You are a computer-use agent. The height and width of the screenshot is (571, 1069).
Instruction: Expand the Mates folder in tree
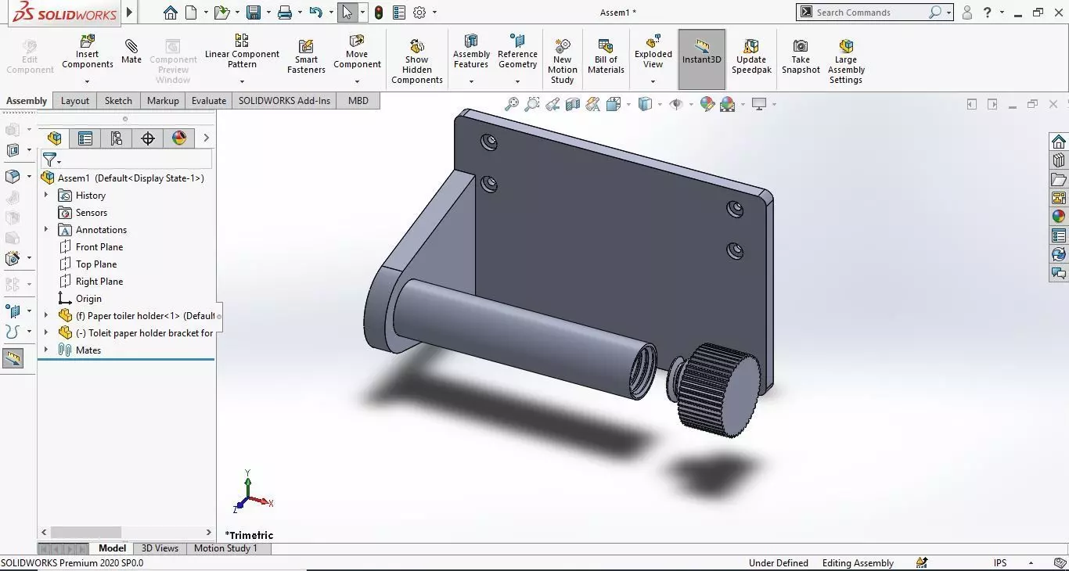[46, 350]
